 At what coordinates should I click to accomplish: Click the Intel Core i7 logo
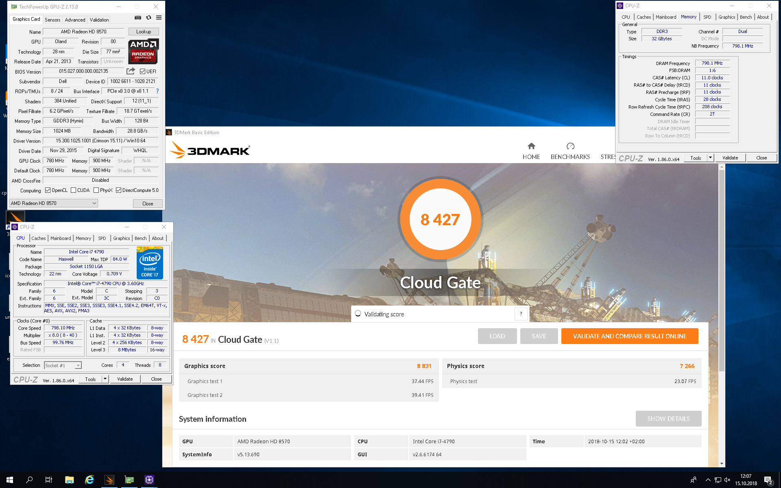pyautogui.click(x=150, y=263)
